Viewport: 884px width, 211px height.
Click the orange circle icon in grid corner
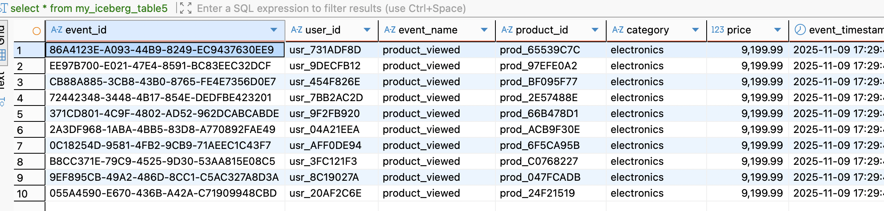pyautogui.click(x=36, y=31)
